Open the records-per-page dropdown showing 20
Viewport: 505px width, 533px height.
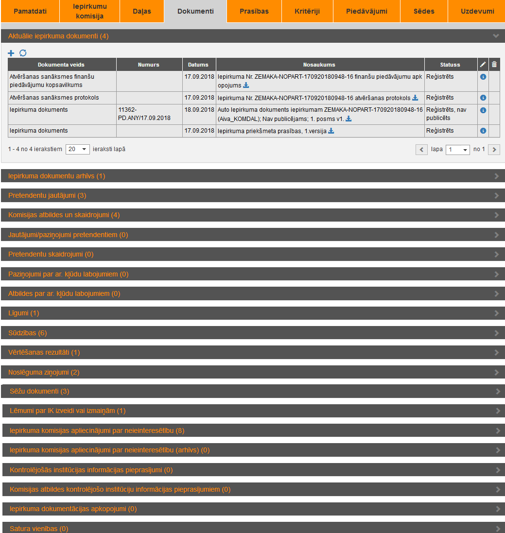(x=78, y=149)
